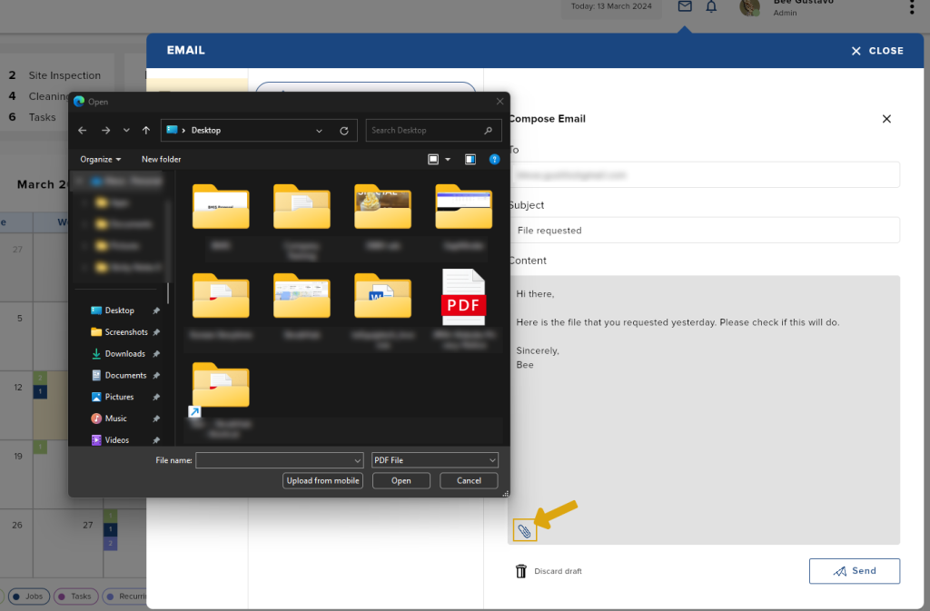Click the Site Inspection summary row
930x611 pixels.
pos(54,75)
